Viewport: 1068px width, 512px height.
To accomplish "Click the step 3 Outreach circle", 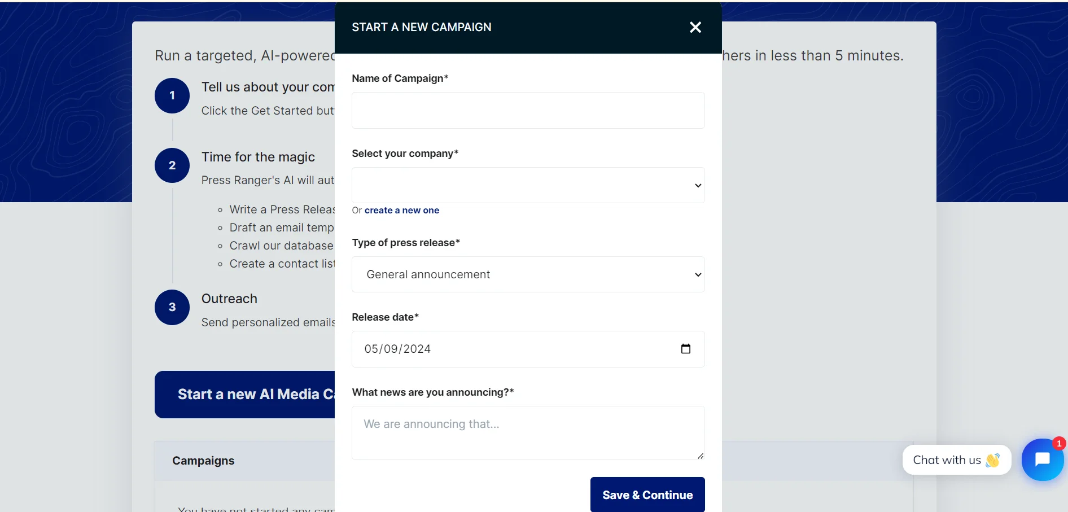I will click(172, 308).
